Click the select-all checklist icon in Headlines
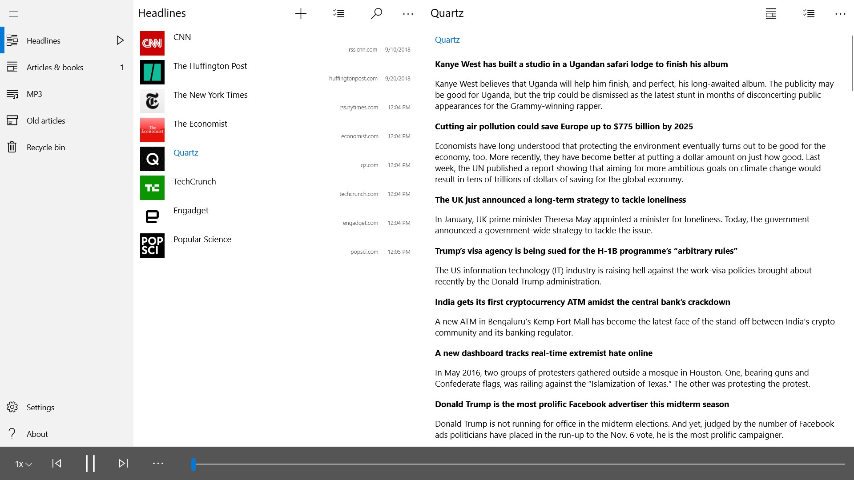Image resolution: width=854 pixels, height=480 pixels. tap(338, 14)
